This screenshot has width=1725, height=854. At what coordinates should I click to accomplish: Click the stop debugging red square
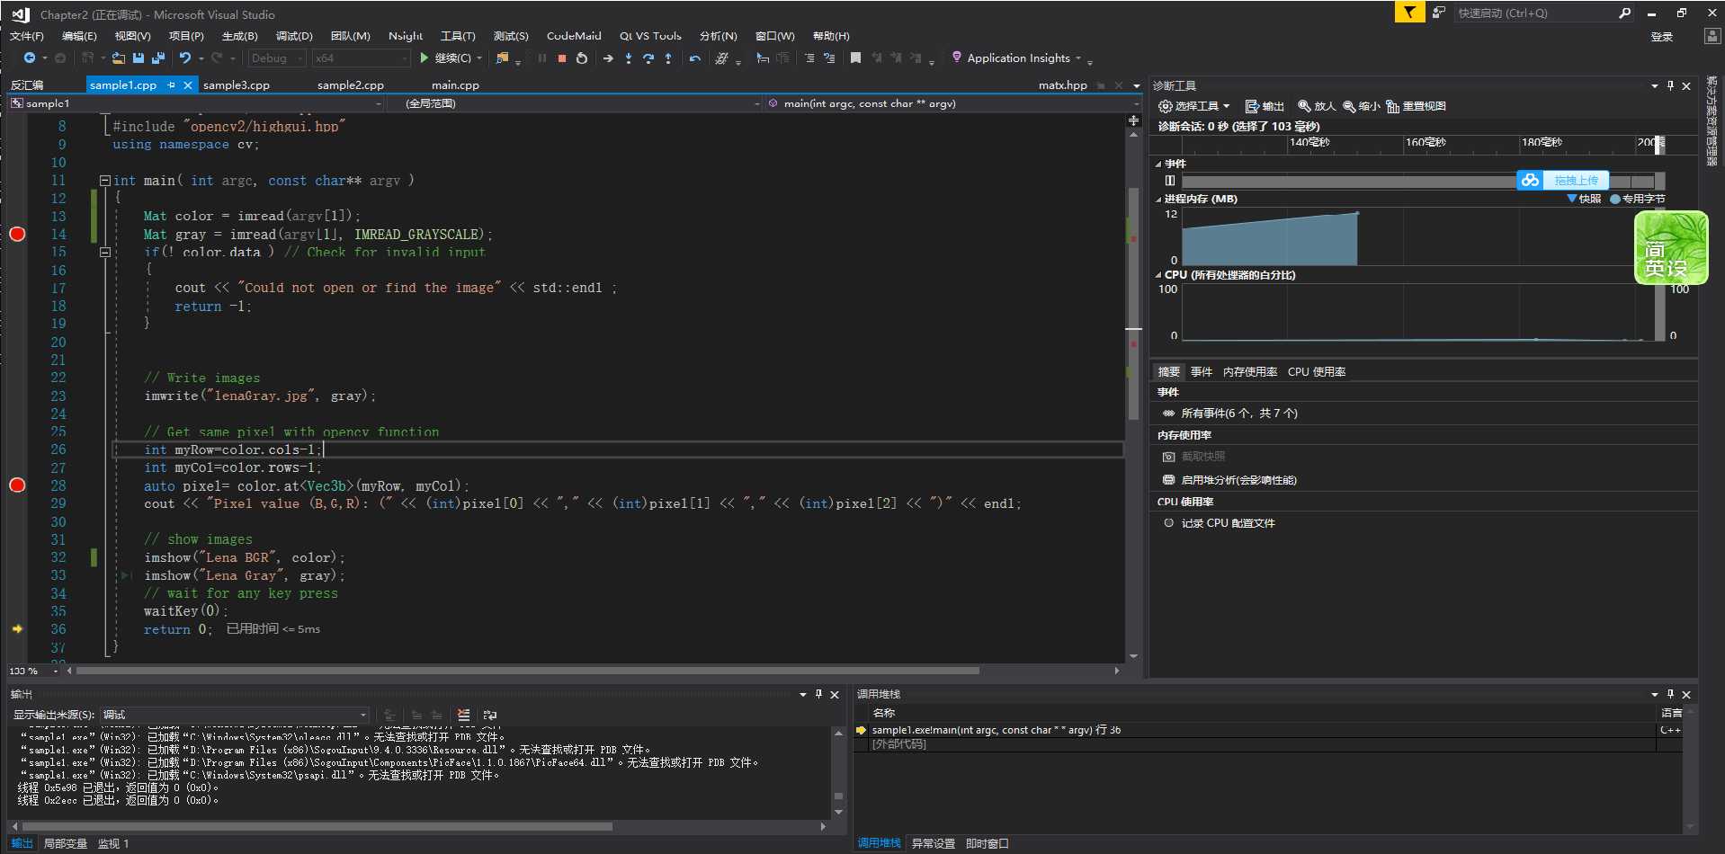click(x=562, y=58)
